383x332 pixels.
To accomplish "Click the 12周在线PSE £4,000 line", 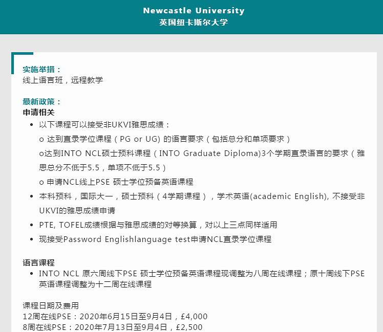I will [x=115, y=316].
